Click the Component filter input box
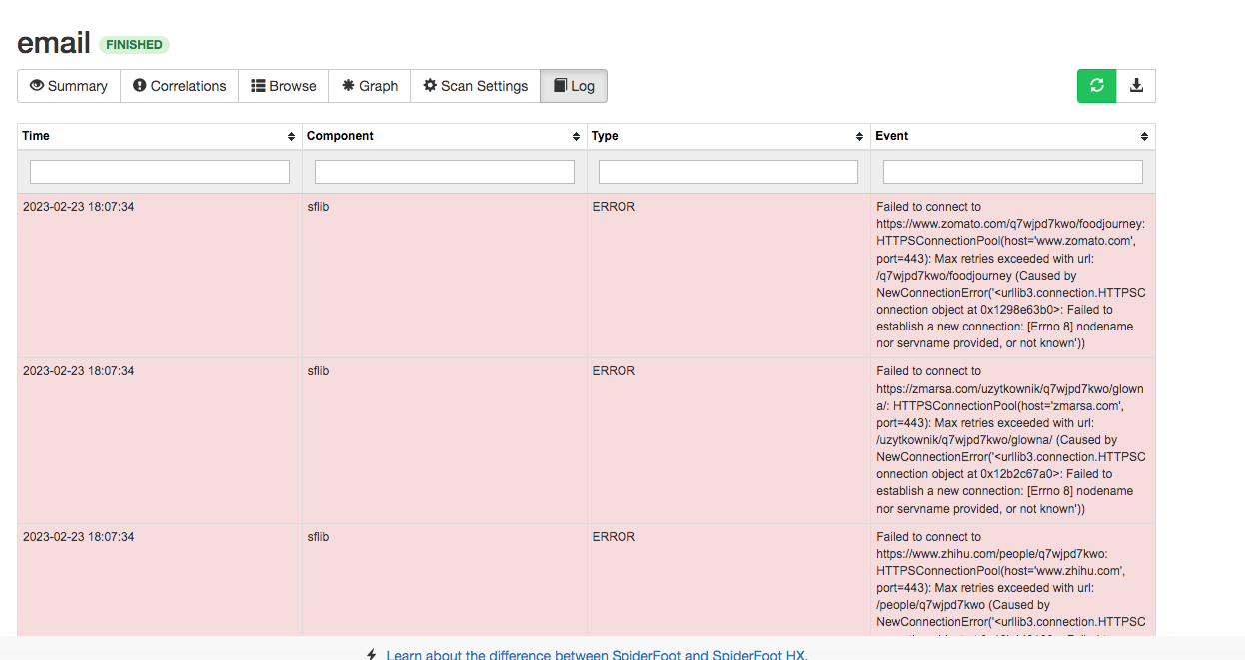The width and height of the screenshot is (1245, 660). 444,171
